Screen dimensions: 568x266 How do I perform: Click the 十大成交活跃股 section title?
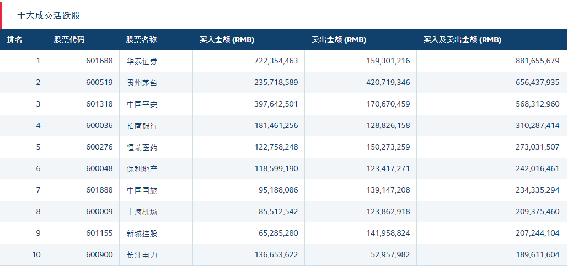(x=49, y=15)
